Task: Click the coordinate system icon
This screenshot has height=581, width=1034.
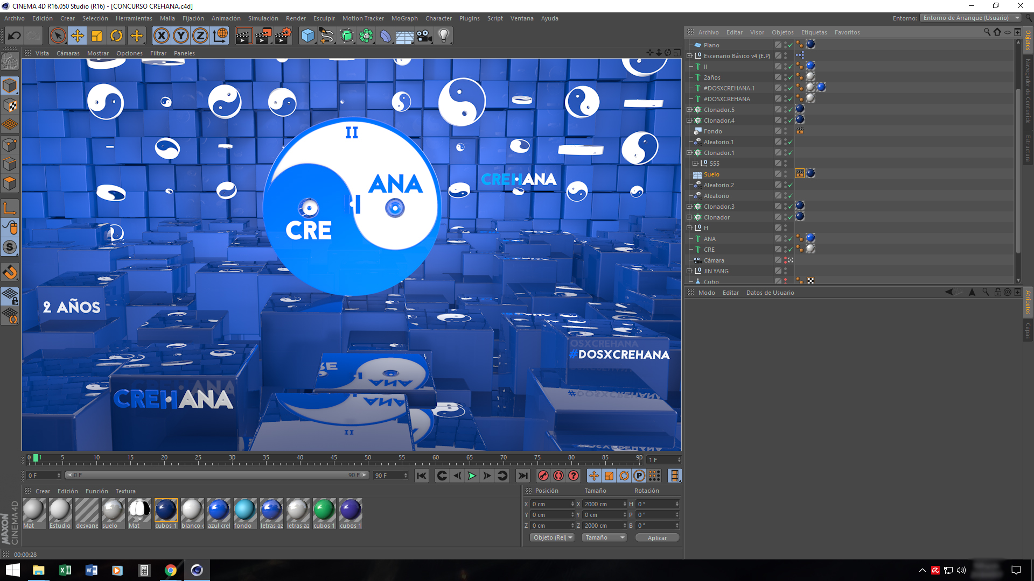Action: [220, 36]
